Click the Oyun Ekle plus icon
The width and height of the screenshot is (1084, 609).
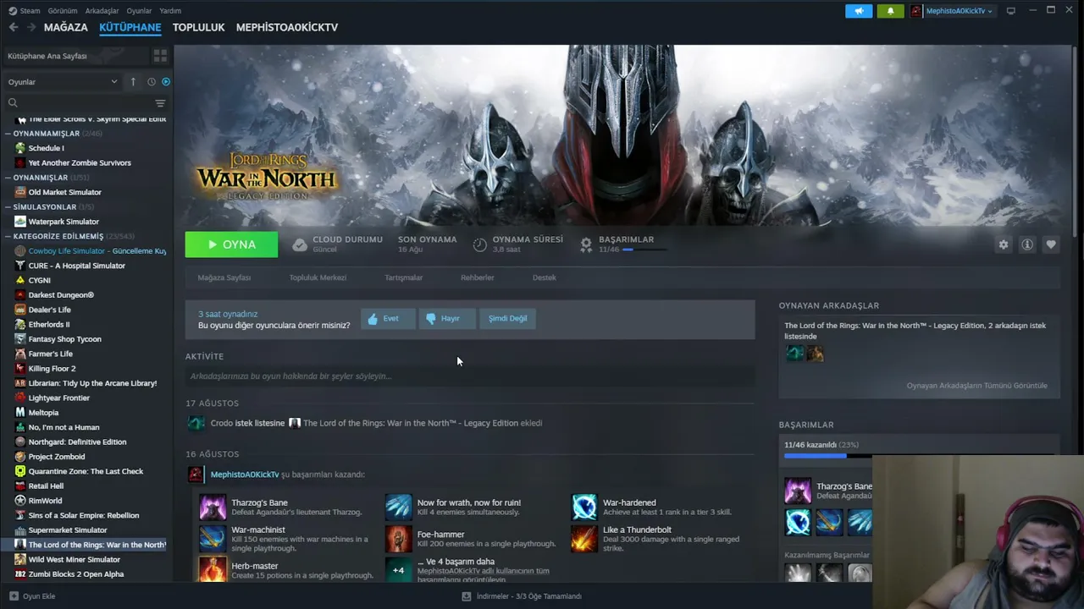pyautogui.click(x=13, y=596)
